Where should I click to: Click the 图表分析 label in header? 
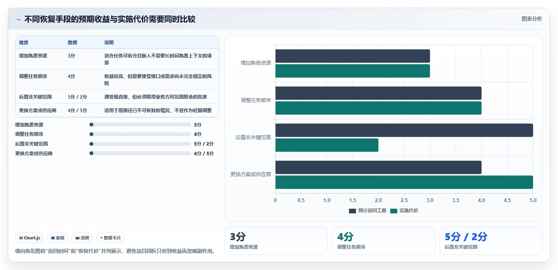(532, 19)
